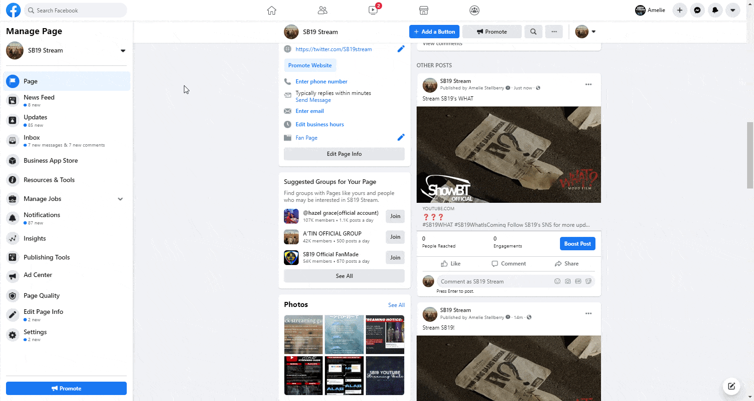Click Comment on the WHAT post
The width and height of the screenshot is (754, 401).
pos(509,264)
